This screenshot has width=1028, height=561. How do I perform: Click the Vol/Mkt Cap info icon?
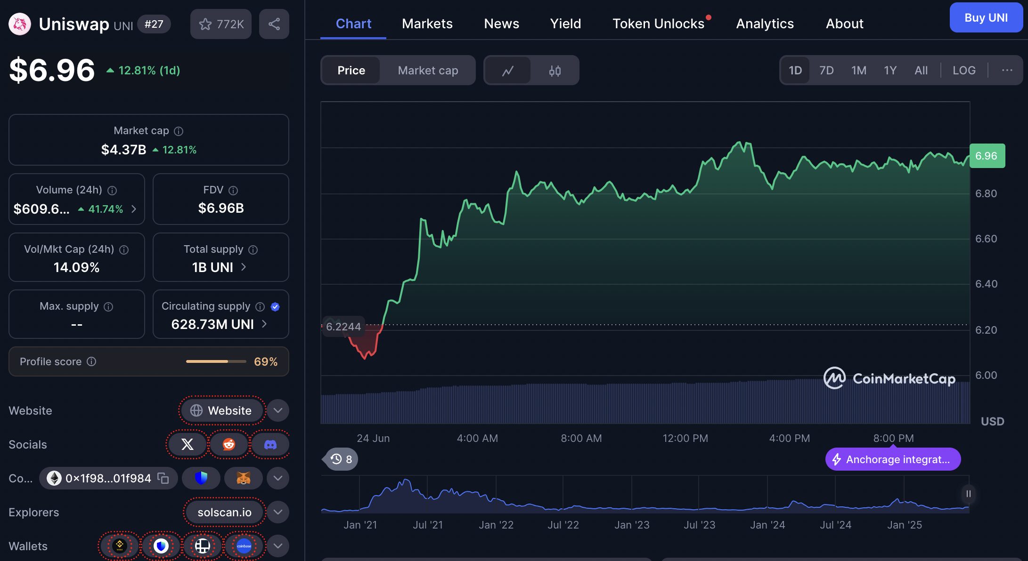click(x=124, y=249)
